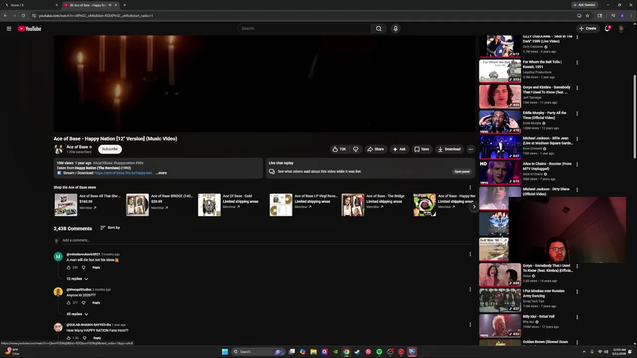The height and width of the screenshot is (358, 637).
Task: Click the Ask Gemini button
Action: tap(584, 5)
